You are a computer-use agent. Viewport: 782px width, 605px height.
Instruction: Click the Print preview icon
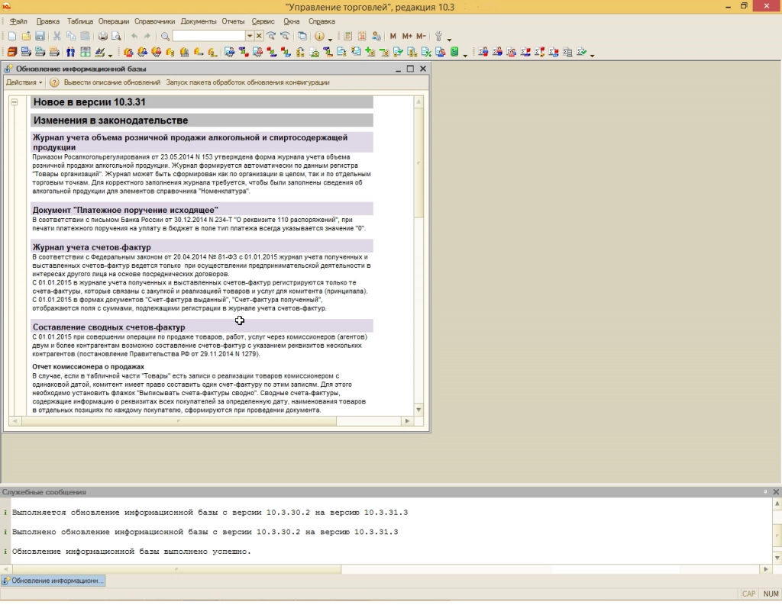pyautogui.click(x=116, y=36)
